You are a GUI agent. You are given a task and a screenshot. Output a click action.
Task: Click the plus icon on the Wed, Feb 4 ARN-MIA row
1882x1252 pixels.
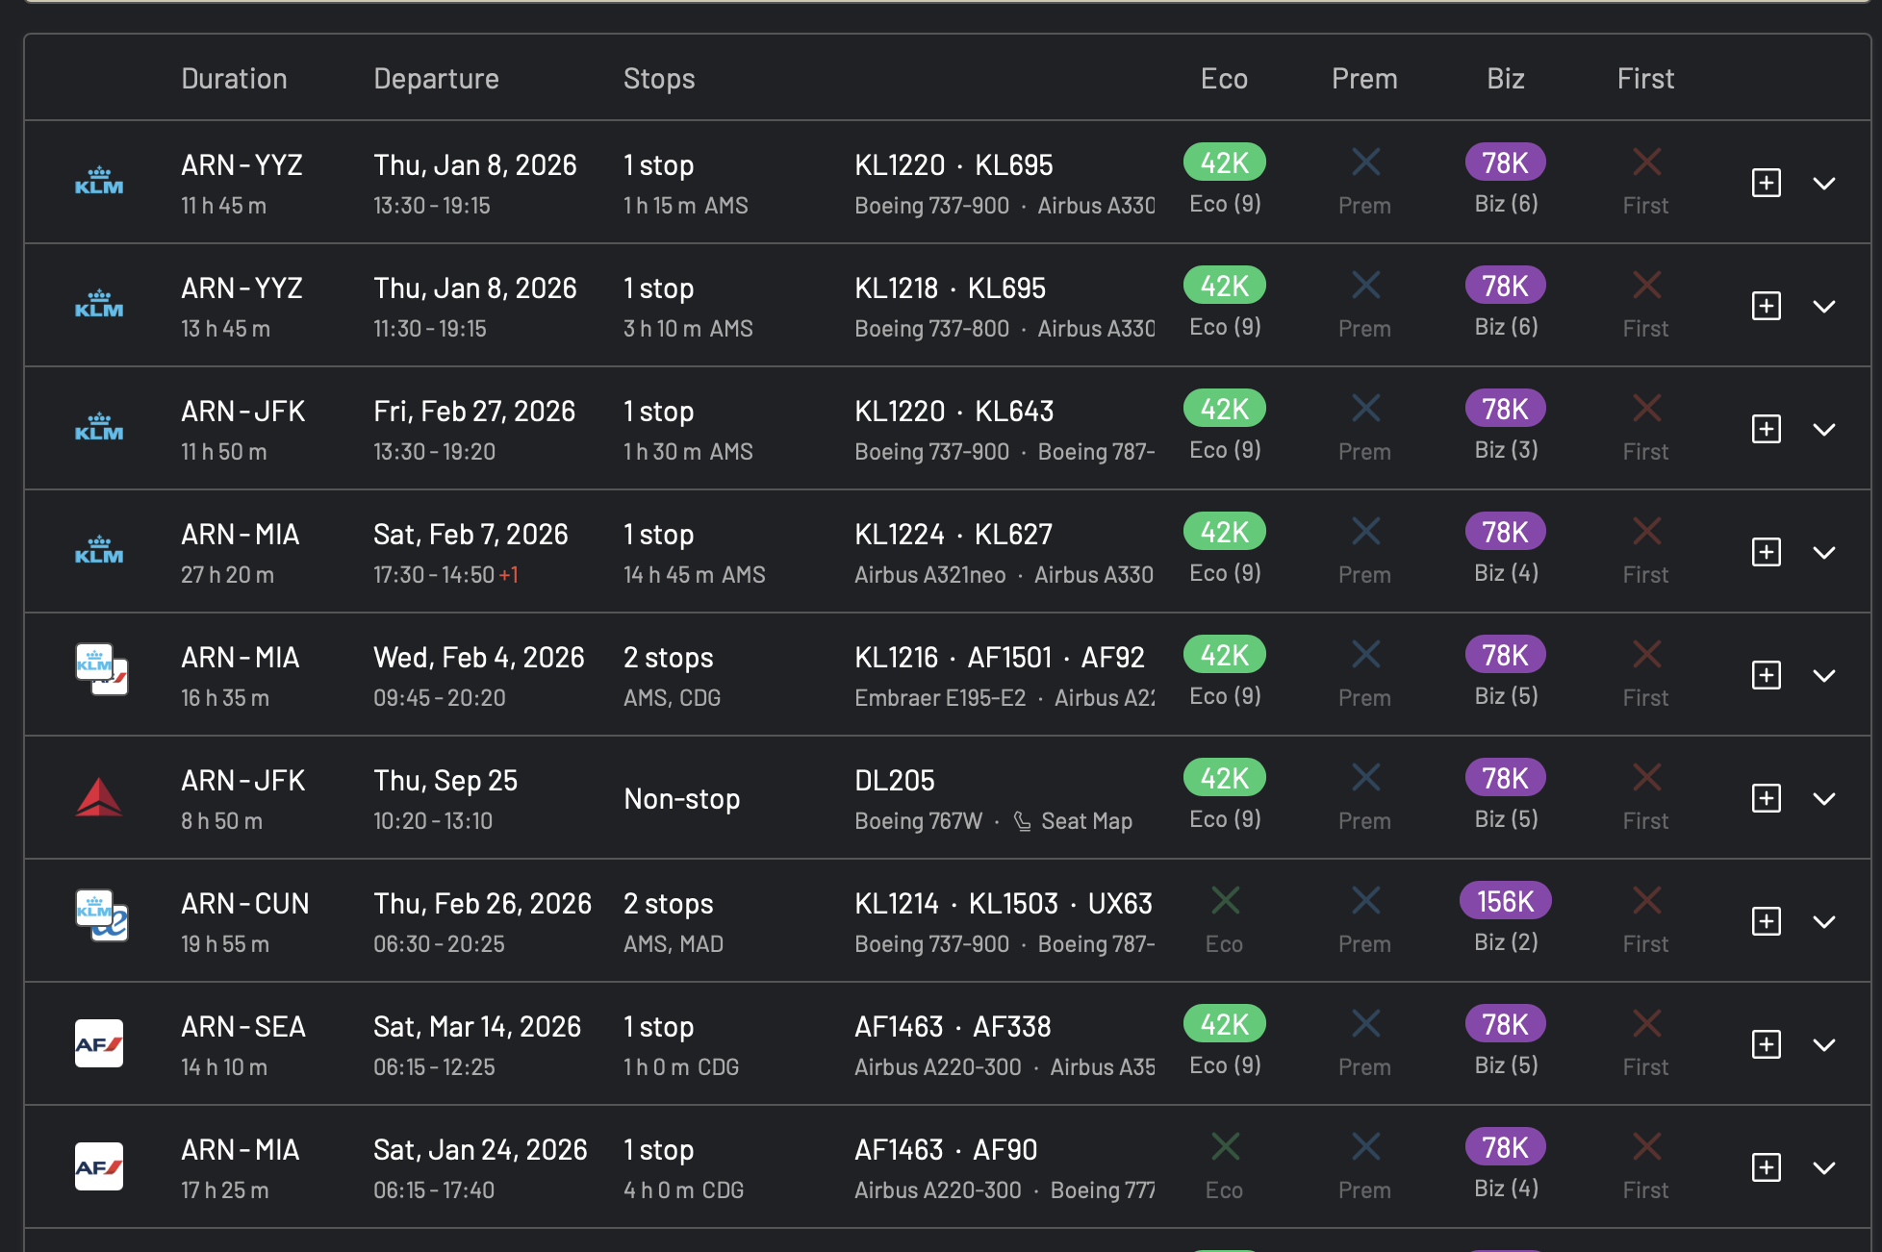tap(1766, 675)
